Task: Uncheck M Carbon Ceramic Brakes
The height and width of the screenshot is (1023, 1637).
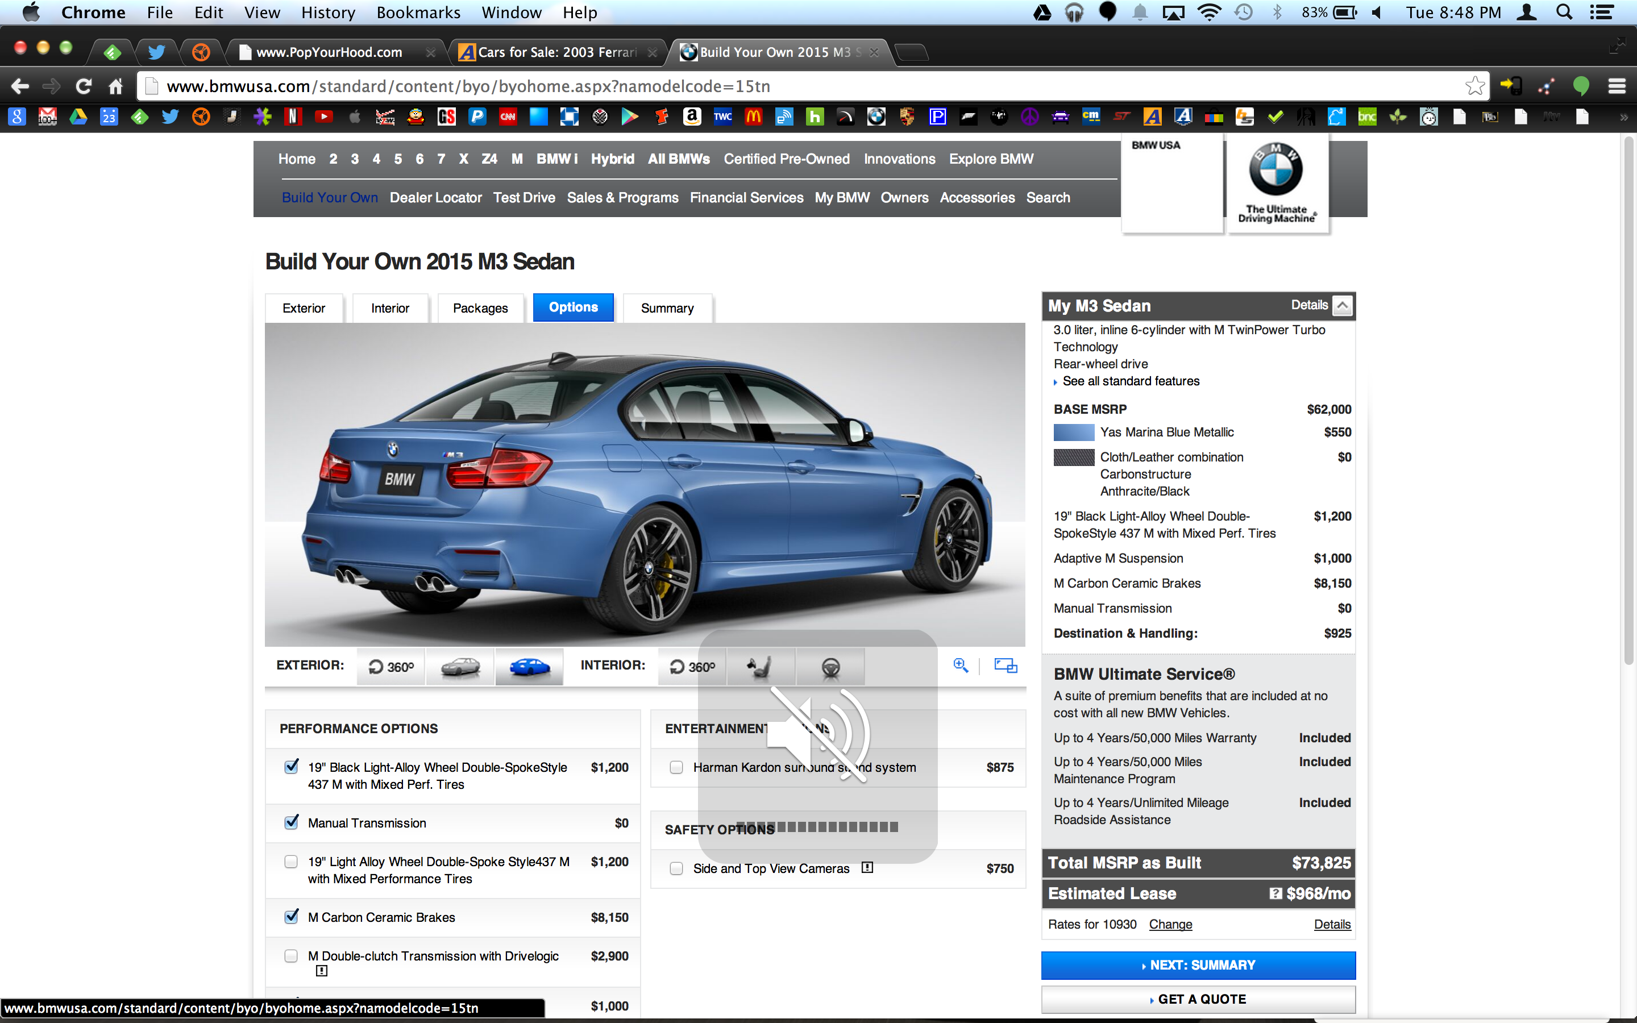Action: tap(291, 916)
